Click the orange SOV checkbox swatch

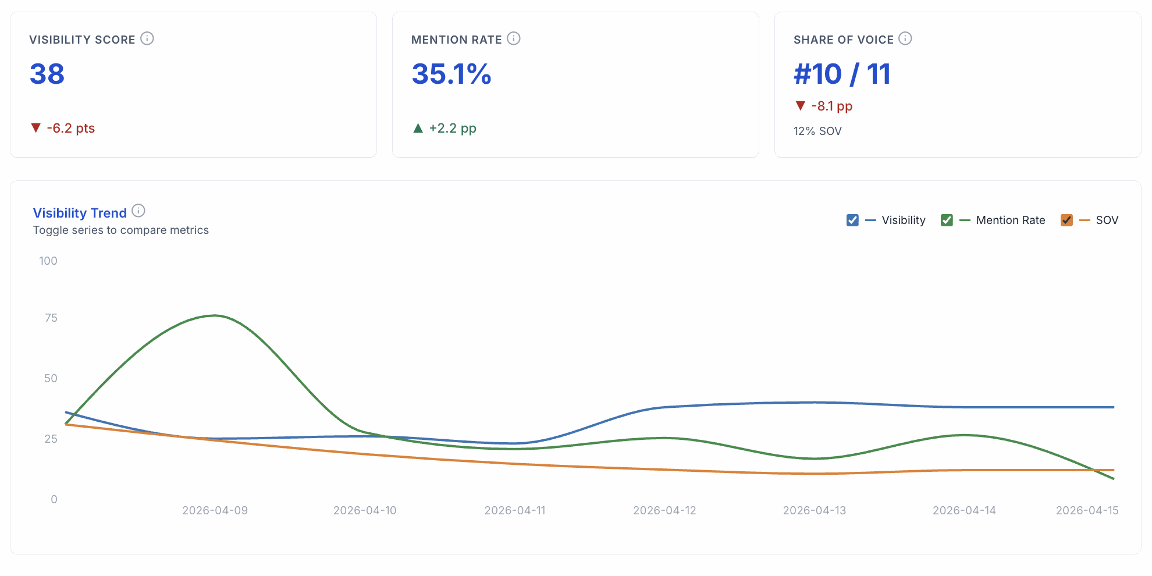point(1066,220)
